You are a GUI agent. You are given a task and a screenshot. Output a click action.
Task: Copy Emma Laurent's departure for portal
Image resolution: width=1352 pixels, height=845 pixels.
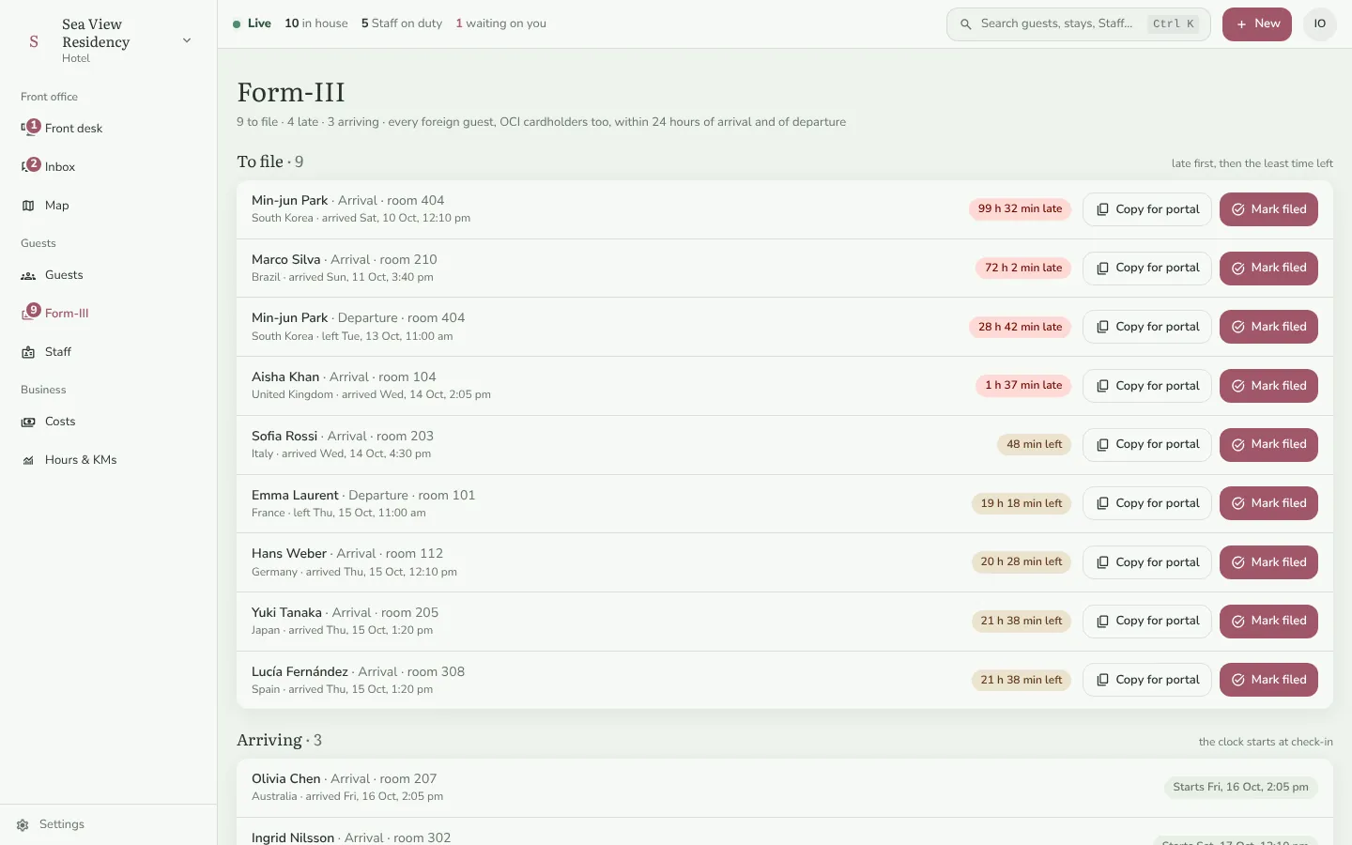coord(1147,503)
